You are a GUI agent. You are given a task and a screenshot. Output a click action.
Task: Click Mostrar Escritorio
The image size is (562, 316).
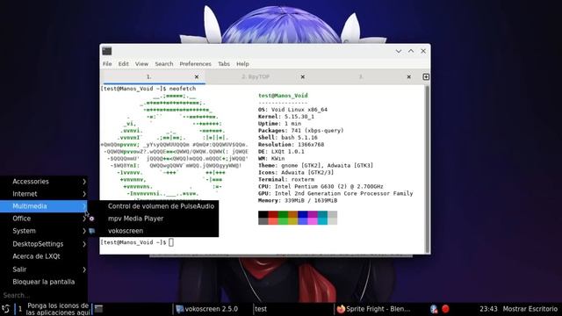(530, 309)
